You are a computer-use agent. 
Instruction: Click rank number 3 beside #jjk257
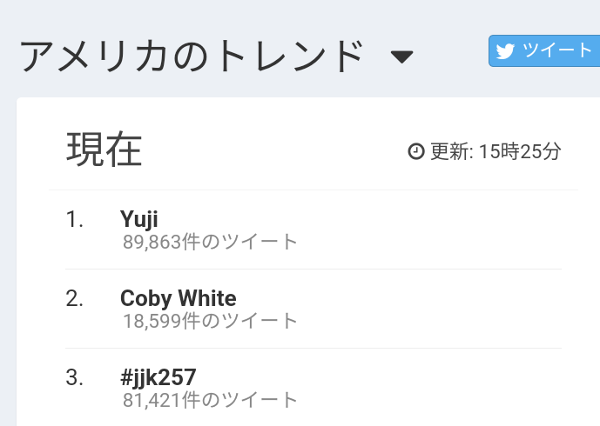(x=75, y=377)
